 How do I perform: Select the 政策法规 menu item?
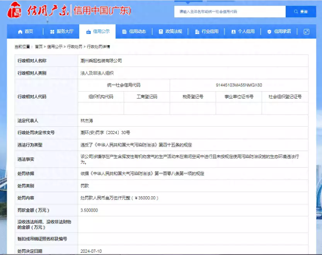[170, 32]
